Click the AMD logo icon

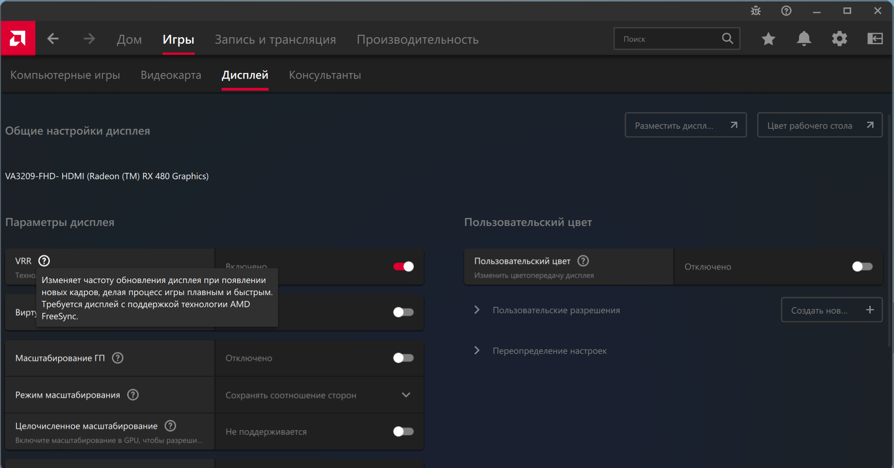tap(18, 39)
